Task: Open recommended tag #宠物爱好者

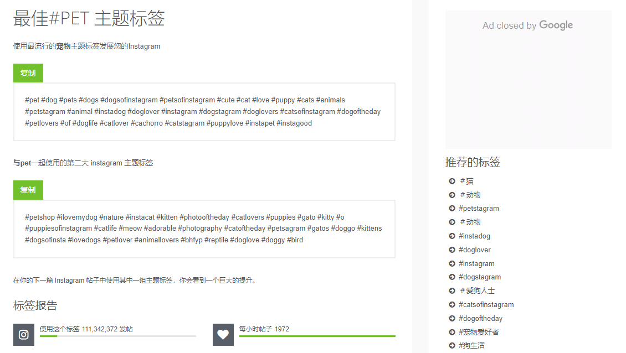Action: pyautogui.click(x=479, y=333)
